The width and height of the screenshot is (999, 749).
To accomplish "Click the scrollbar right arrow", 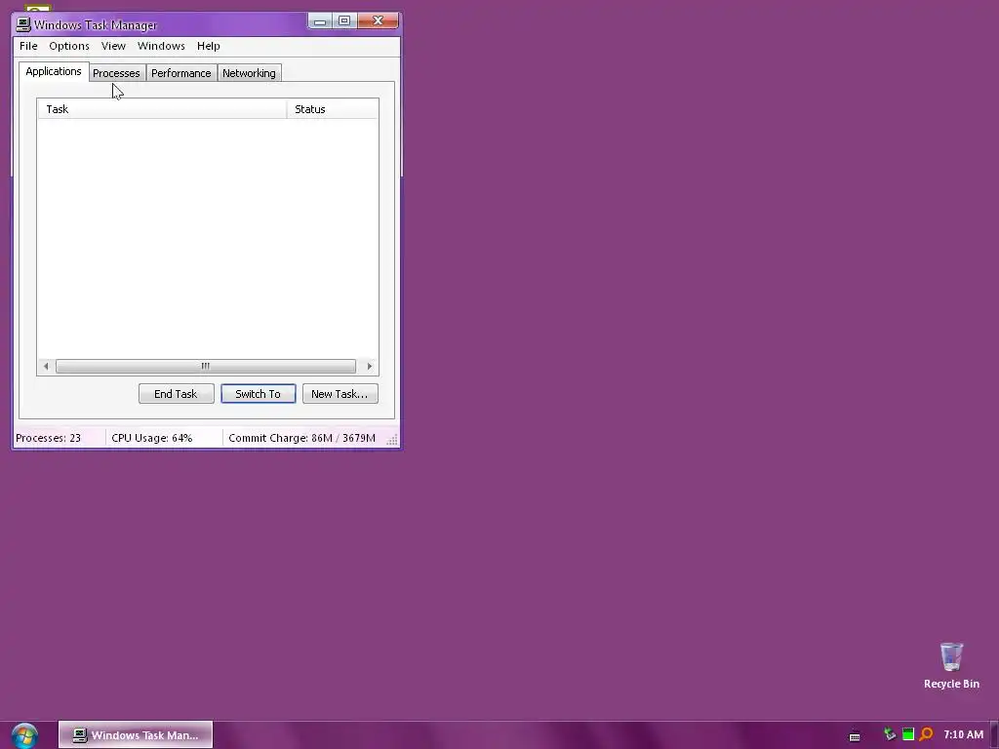I will coord(370,367).
